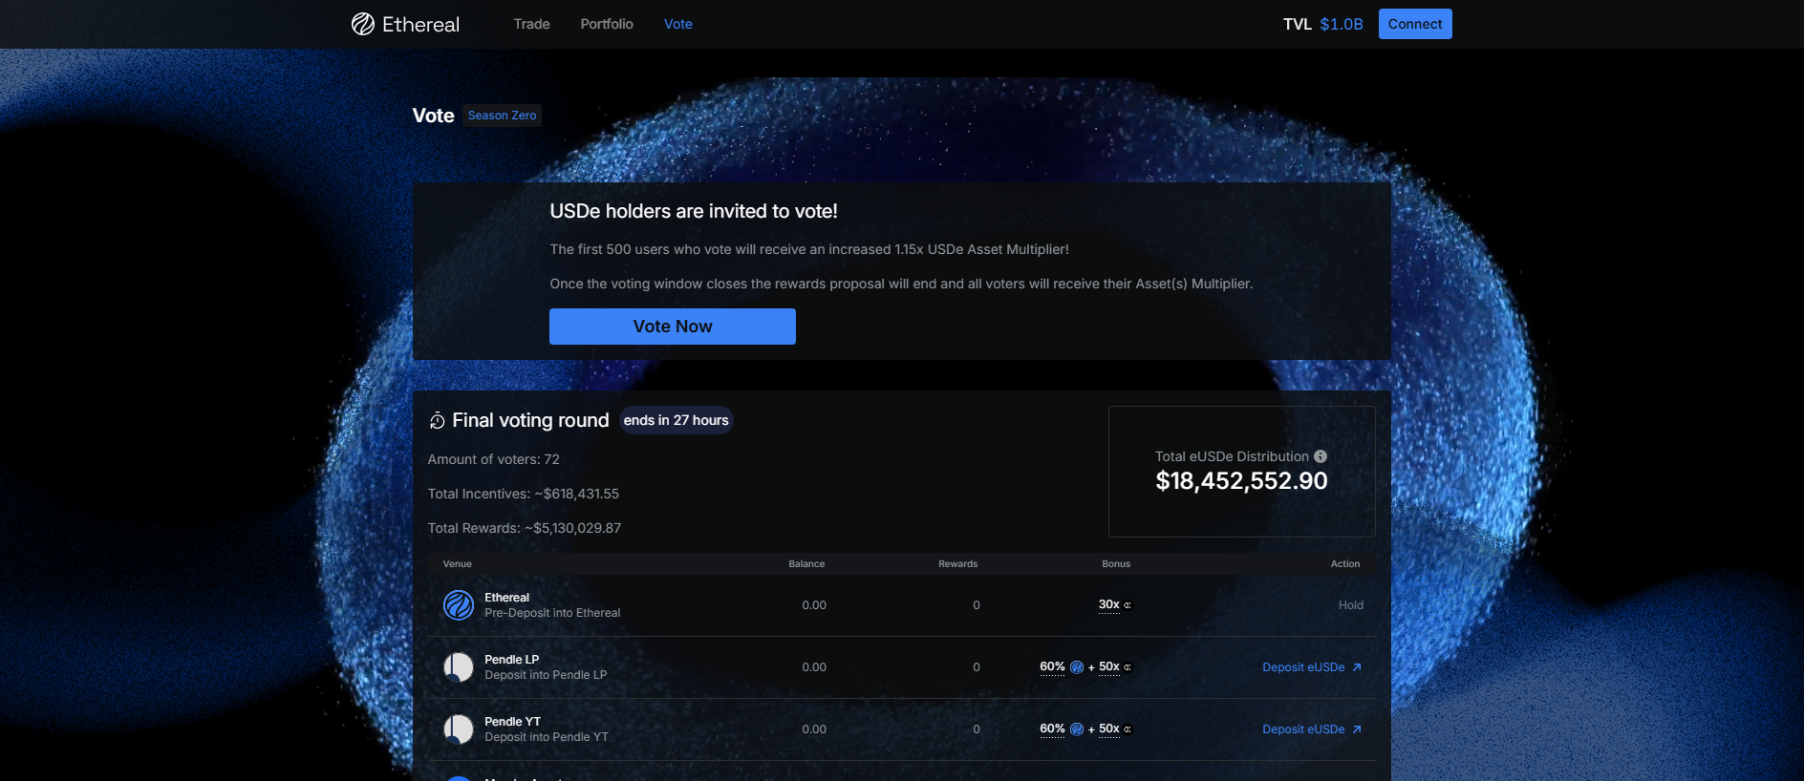Viewport: 1804px width, 781px height.
Task: Click the 50x multiplier in Pendle LP row
Action: (1108, 666)
